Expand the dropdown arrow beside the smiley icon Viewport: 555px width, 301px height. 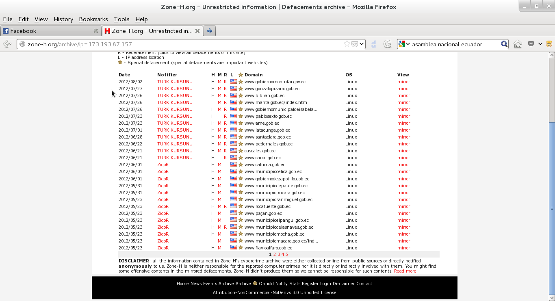tap(540, 44)
